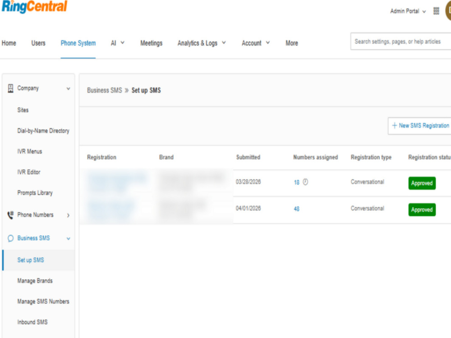The height and width of the screenshot is (338, 451).
Task: Click the Business SMS chat bubble icon
Action: (x=11, y=238)
